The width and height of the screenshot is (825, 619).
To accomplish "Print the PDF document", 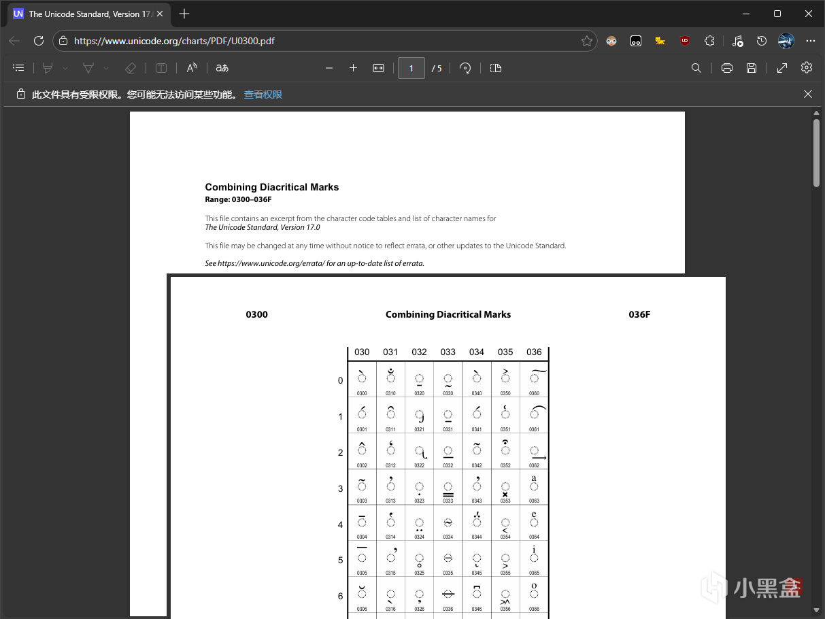I will click(727, 68).
